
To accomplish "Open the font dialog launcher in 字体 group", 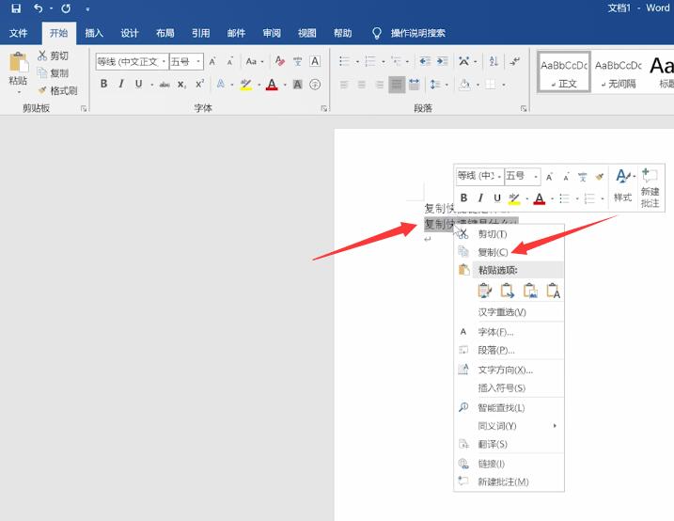I will pos(323,109).
